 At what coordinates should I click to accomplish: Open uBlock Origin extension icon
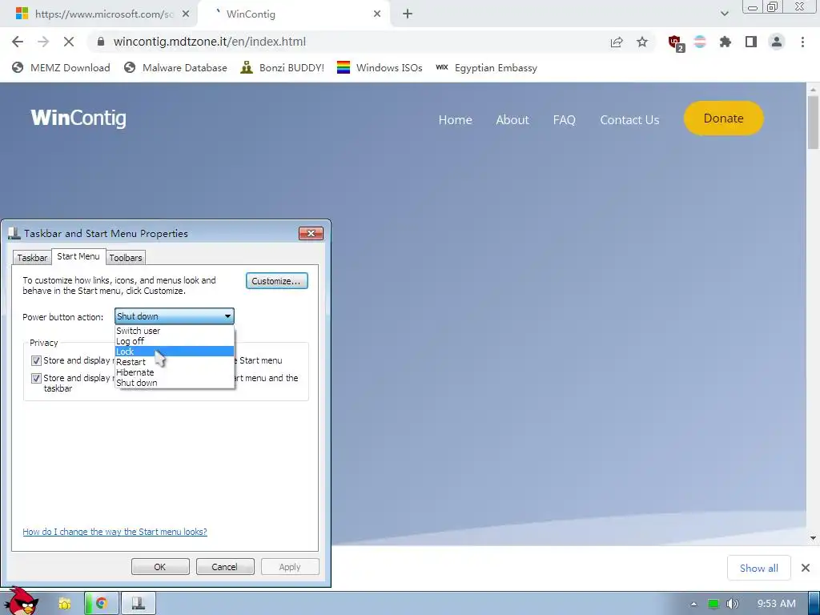(676, 42)
